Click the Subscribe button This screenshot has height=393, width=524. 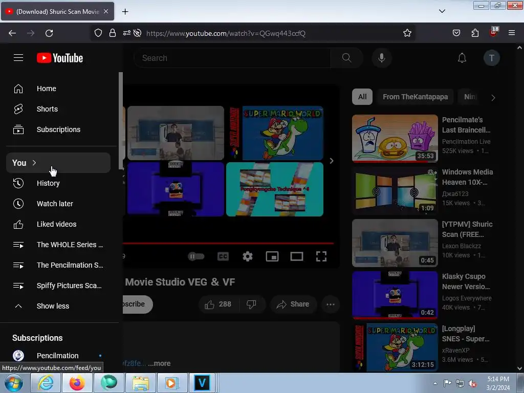[x=138, y=304]
